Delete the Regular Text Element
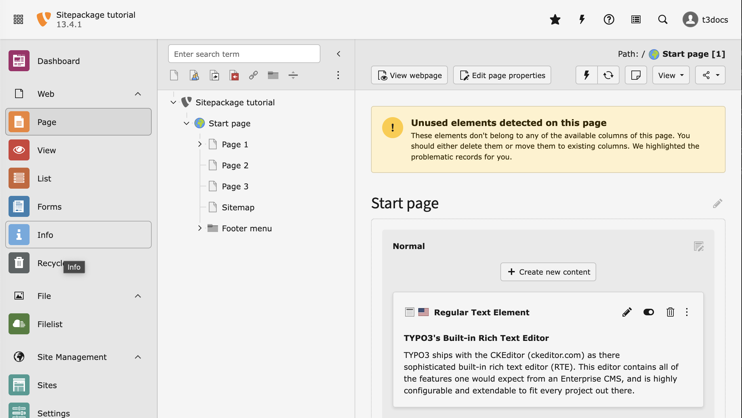Viewport: 742px width, 418px height. 670,312
